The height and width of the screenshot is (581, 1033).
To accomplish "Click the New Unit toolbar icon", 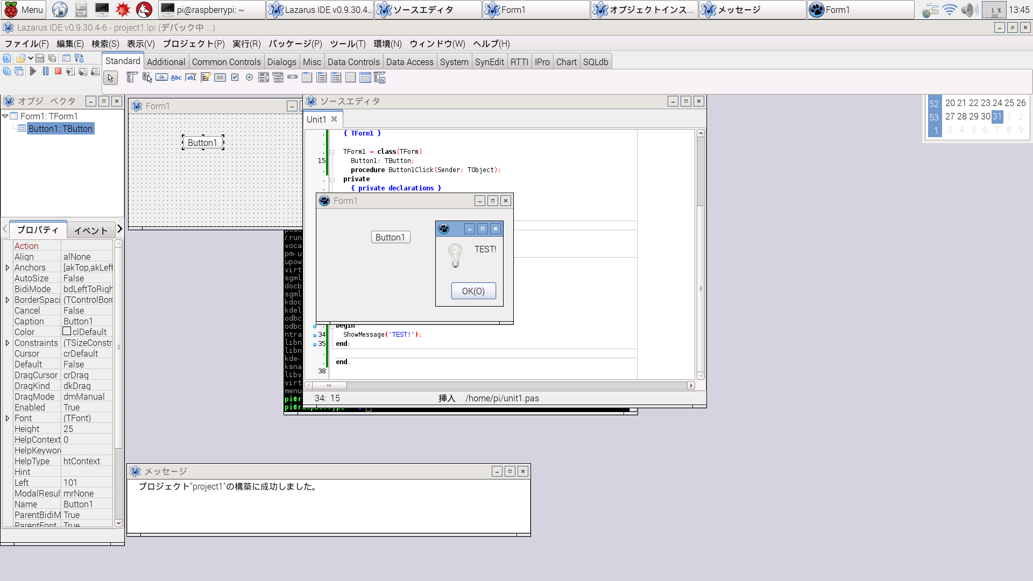I will point(6,58).
